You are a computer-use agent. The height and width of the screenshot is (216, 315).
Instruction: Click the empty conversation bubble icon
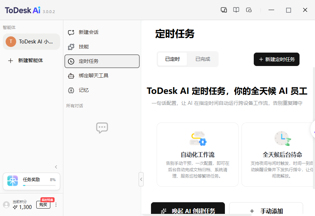point(102,128)
